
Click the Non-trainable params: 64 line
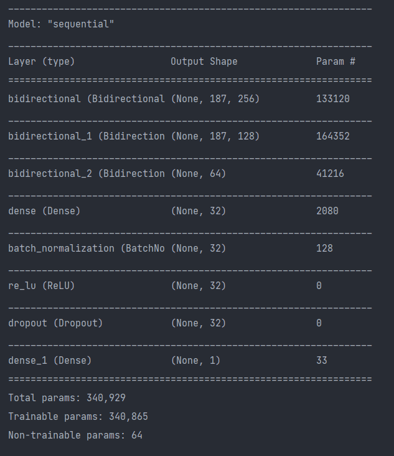click(x=75, y=435)
